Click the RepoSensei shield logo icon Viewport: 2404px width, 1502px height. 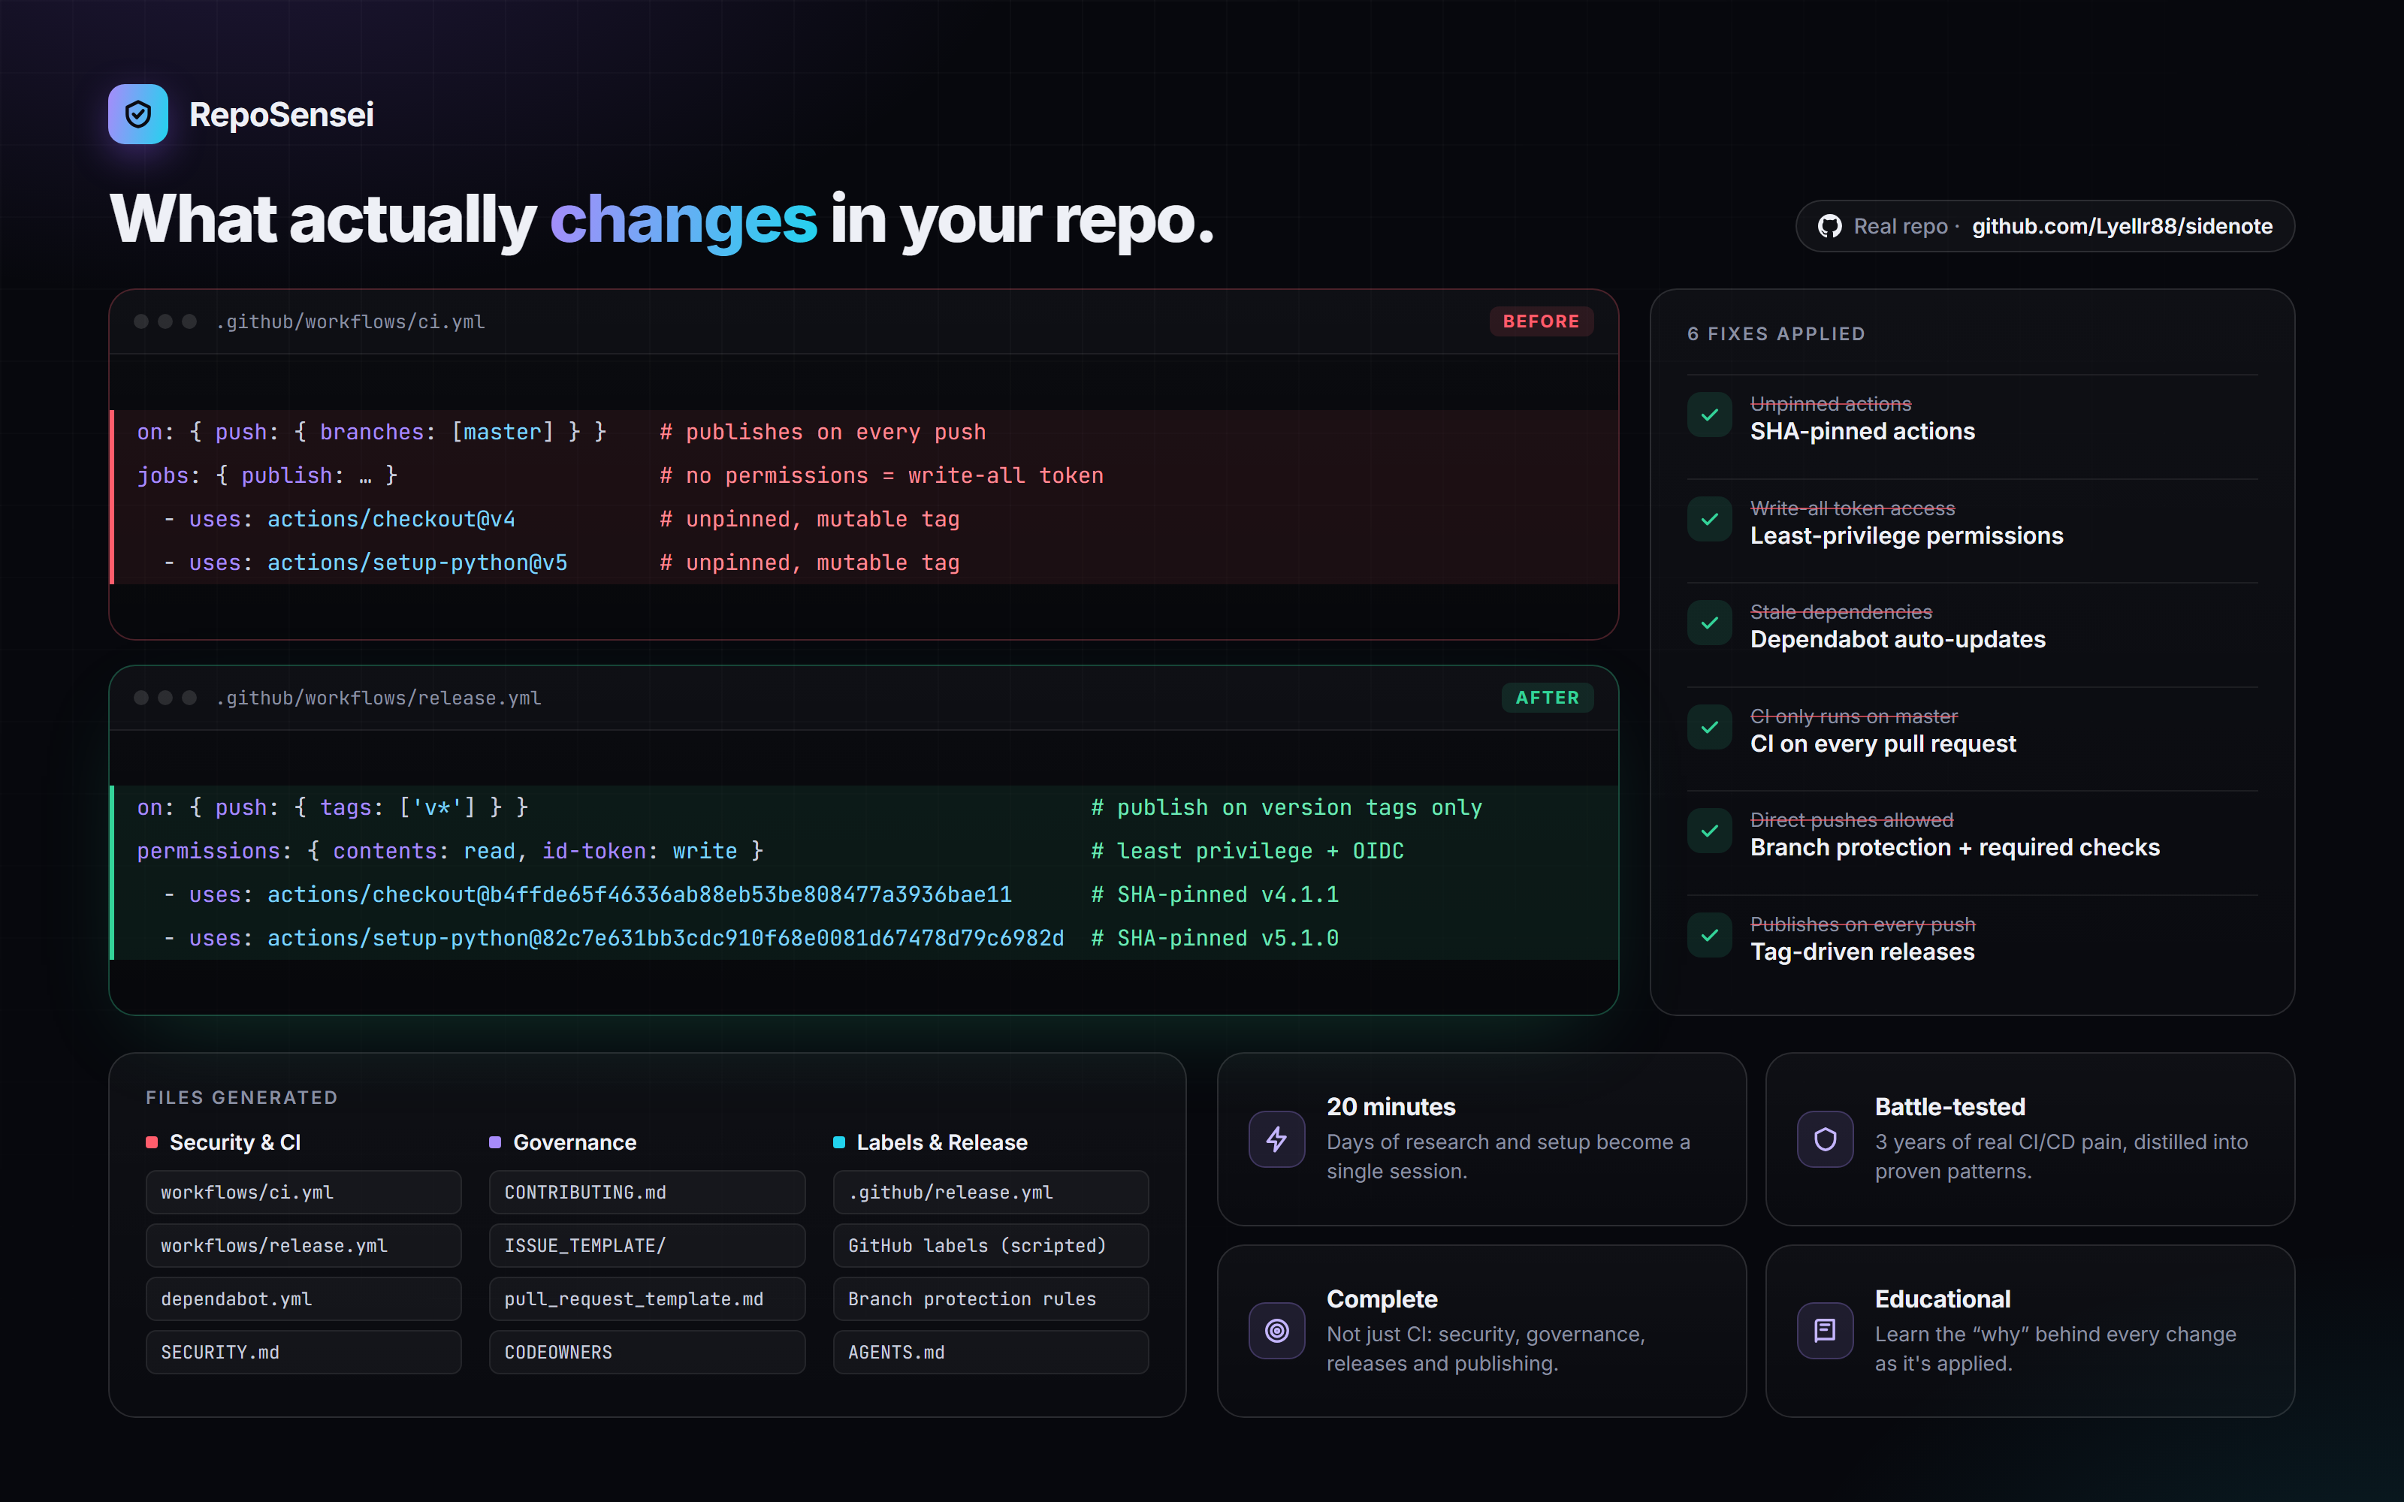[138, 114]
